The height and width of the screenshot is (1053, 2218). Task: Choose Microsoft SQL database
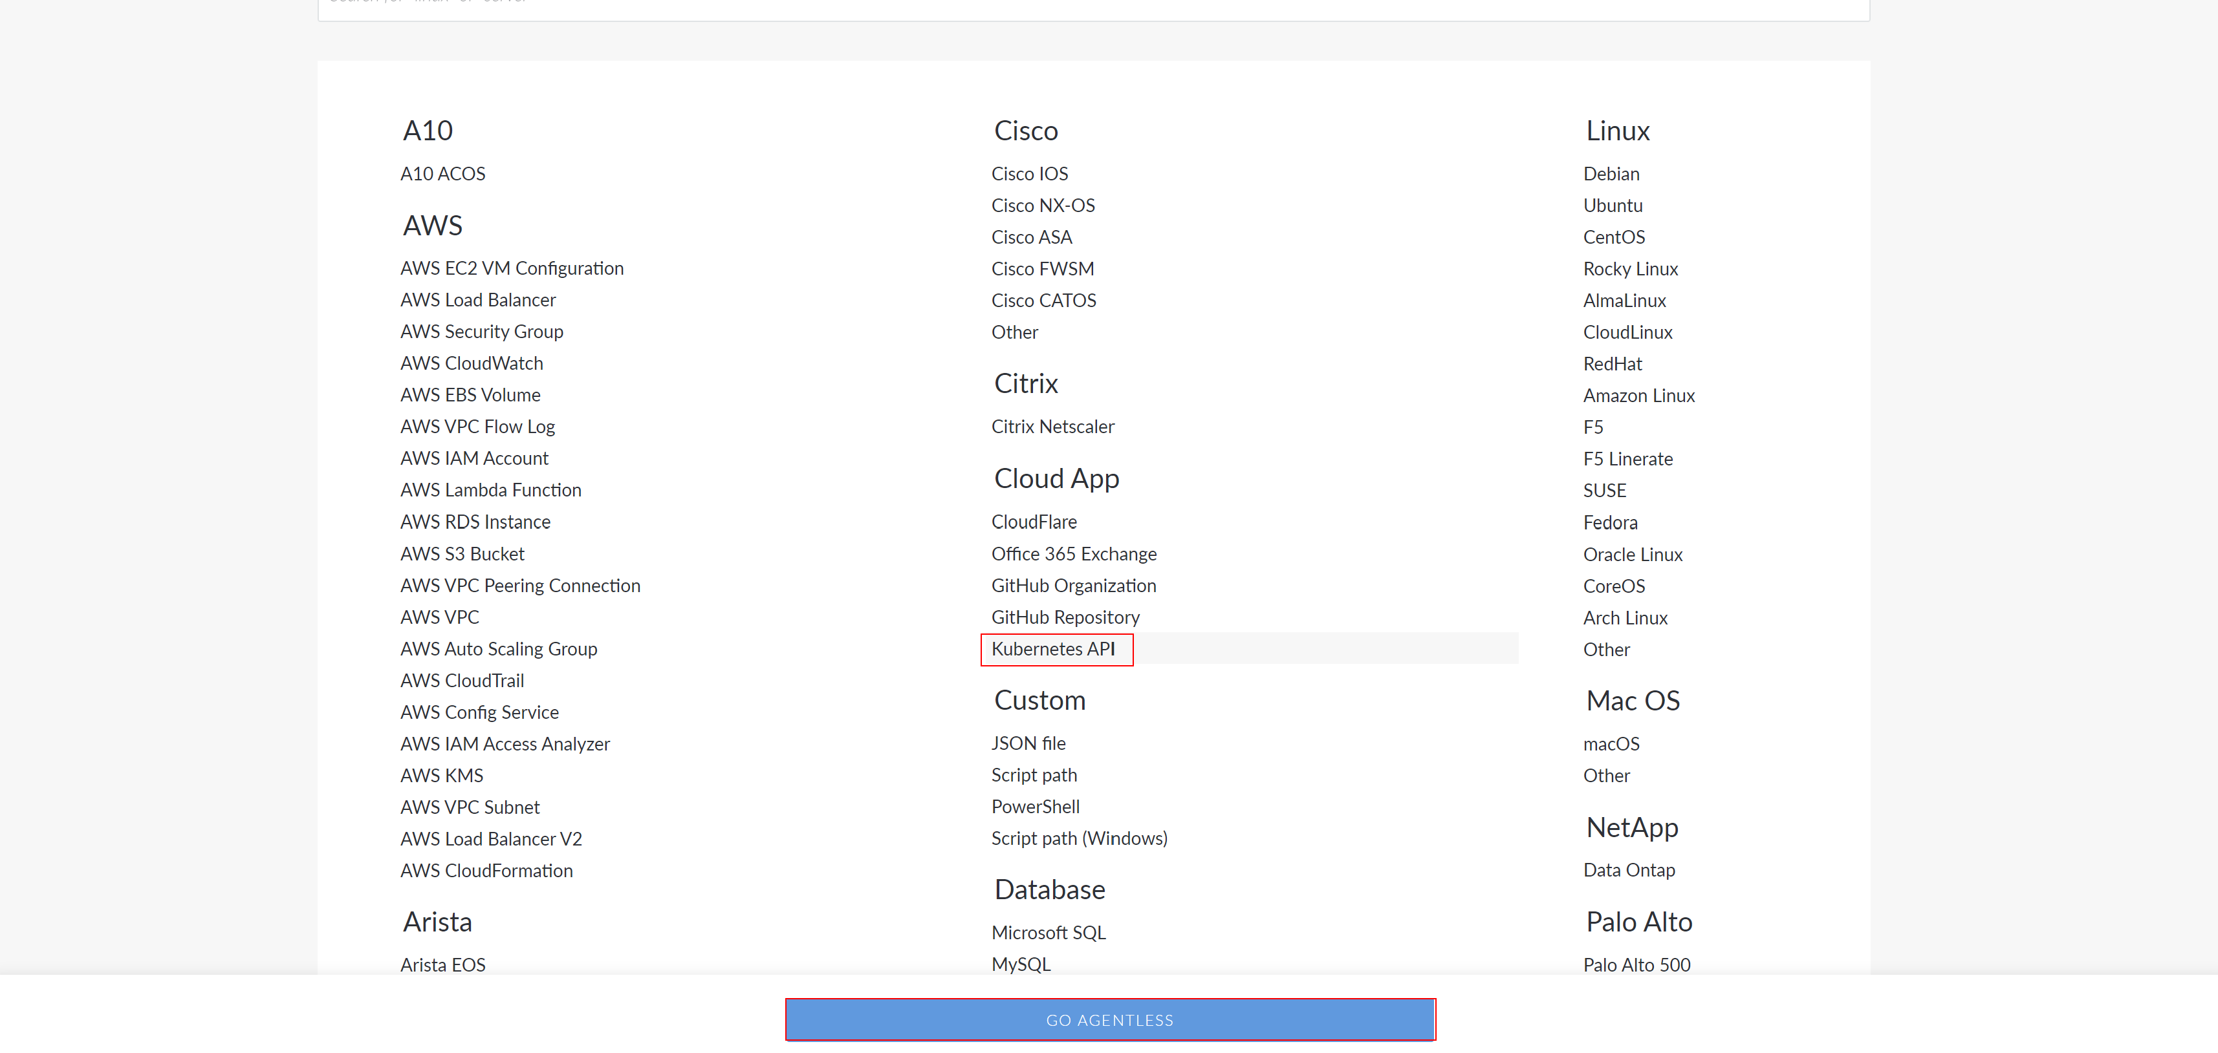(x=1048, y=933)
